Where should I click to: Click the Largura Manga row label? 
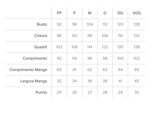coord(33,81)
